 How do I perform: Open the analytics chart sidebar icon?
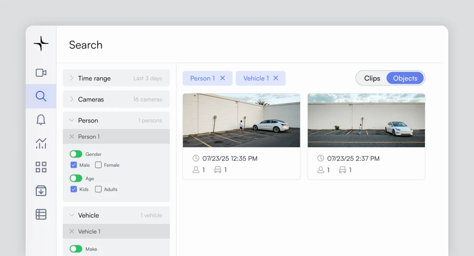[x=41, y=143]
